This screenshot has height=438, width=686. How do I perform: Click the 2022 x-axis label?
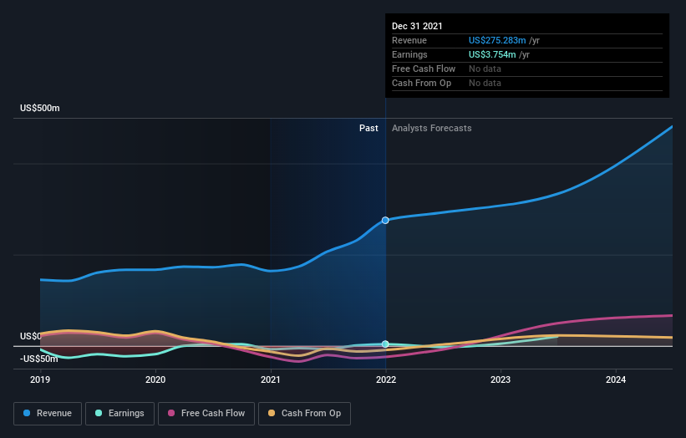386,379
